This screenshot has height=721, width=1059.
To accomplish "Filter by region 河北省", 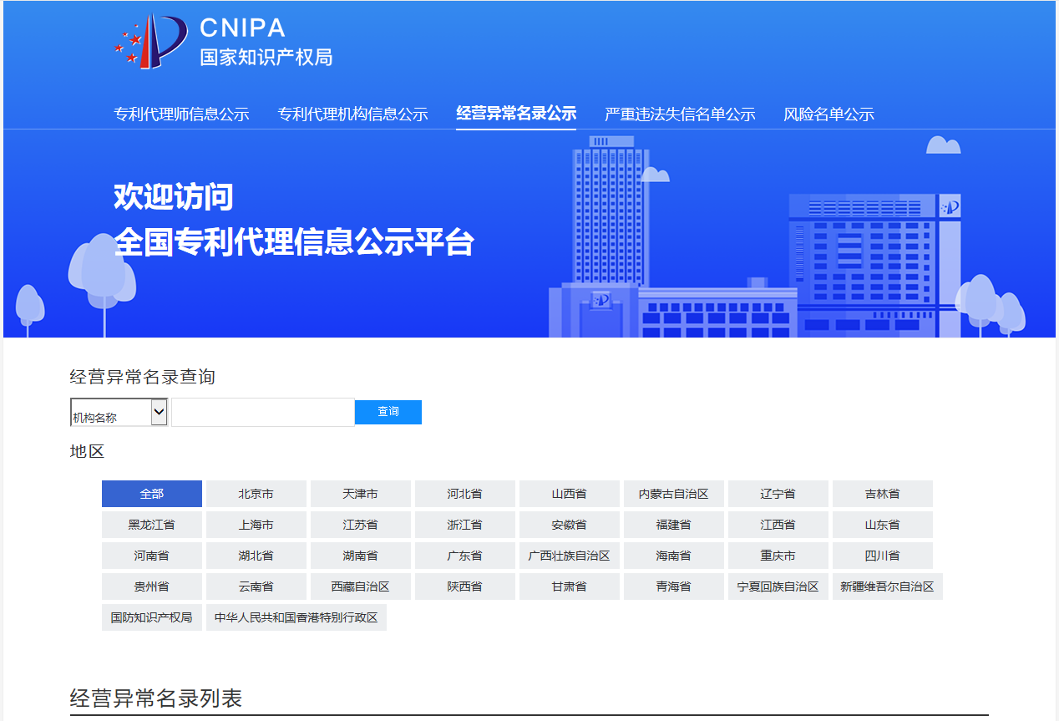I will [465, 494].
